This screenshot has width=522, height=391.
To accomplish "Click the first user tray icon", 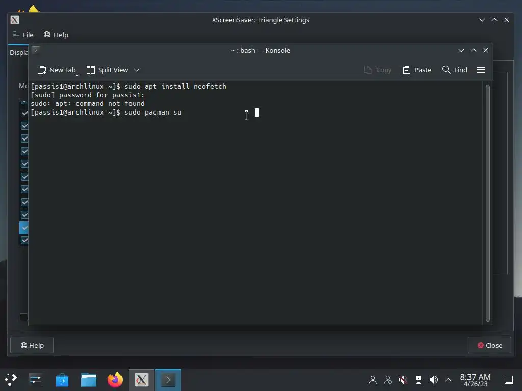I will (x=373, y=379).
